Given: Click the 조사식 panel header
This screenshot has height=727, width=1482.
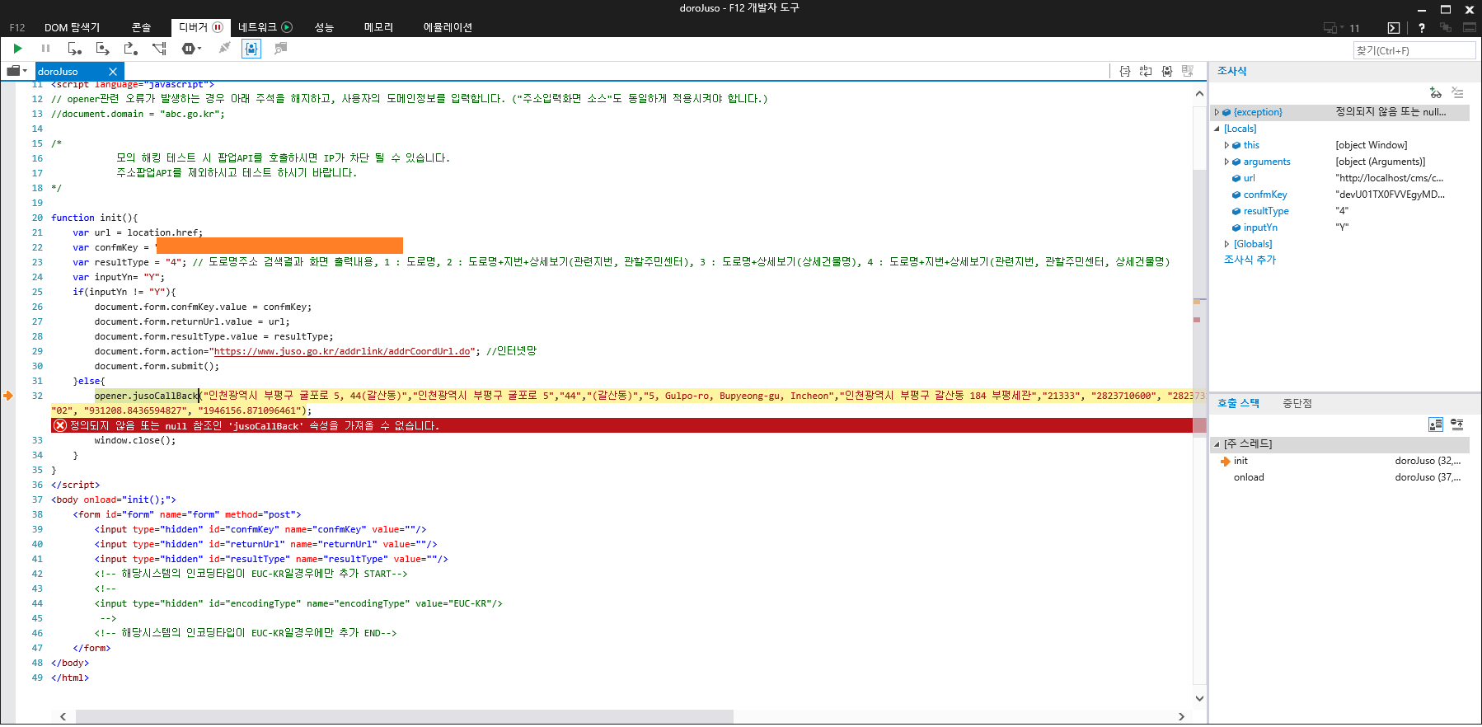Looking at the screenshot, I should coord(1232,71).
